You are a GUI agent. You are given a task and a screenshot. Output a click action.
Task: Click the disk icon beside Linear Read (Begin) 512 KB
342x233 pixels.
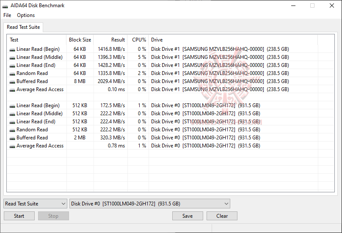coord(12,106)
